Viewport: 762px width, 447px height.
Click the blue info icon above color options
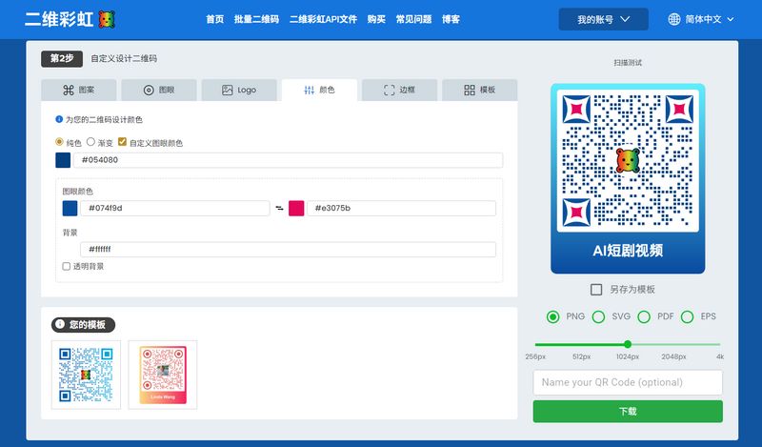pyautogui.click(x=59, y=120)
